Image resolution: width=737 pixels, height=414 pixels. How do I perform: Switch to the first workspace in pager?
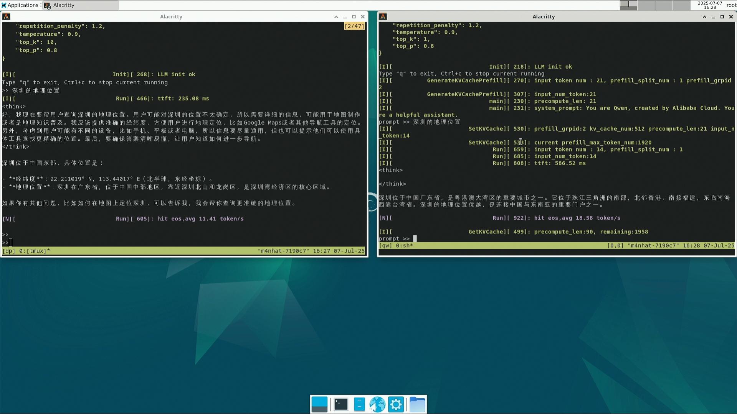point(628,5)
